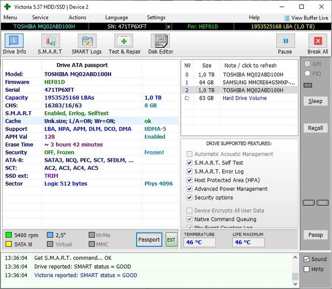Click the Victoria reported SMART status log line
Image resolution: width=332 pixels, height=289 pixels.
[86, 275]
